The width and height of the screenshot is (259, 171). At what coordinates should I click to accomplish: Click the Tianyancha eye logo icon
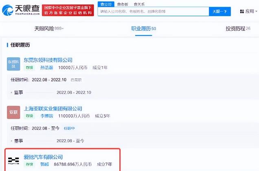(x=8, y=10)
